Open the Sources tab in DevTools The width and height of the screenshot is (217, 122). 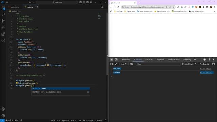(x=149, y=60)
